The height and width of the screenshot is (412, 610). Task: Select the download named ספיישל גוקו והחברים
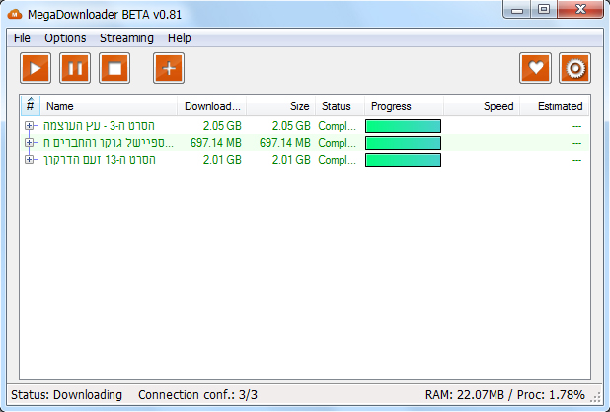pos(109,143)
